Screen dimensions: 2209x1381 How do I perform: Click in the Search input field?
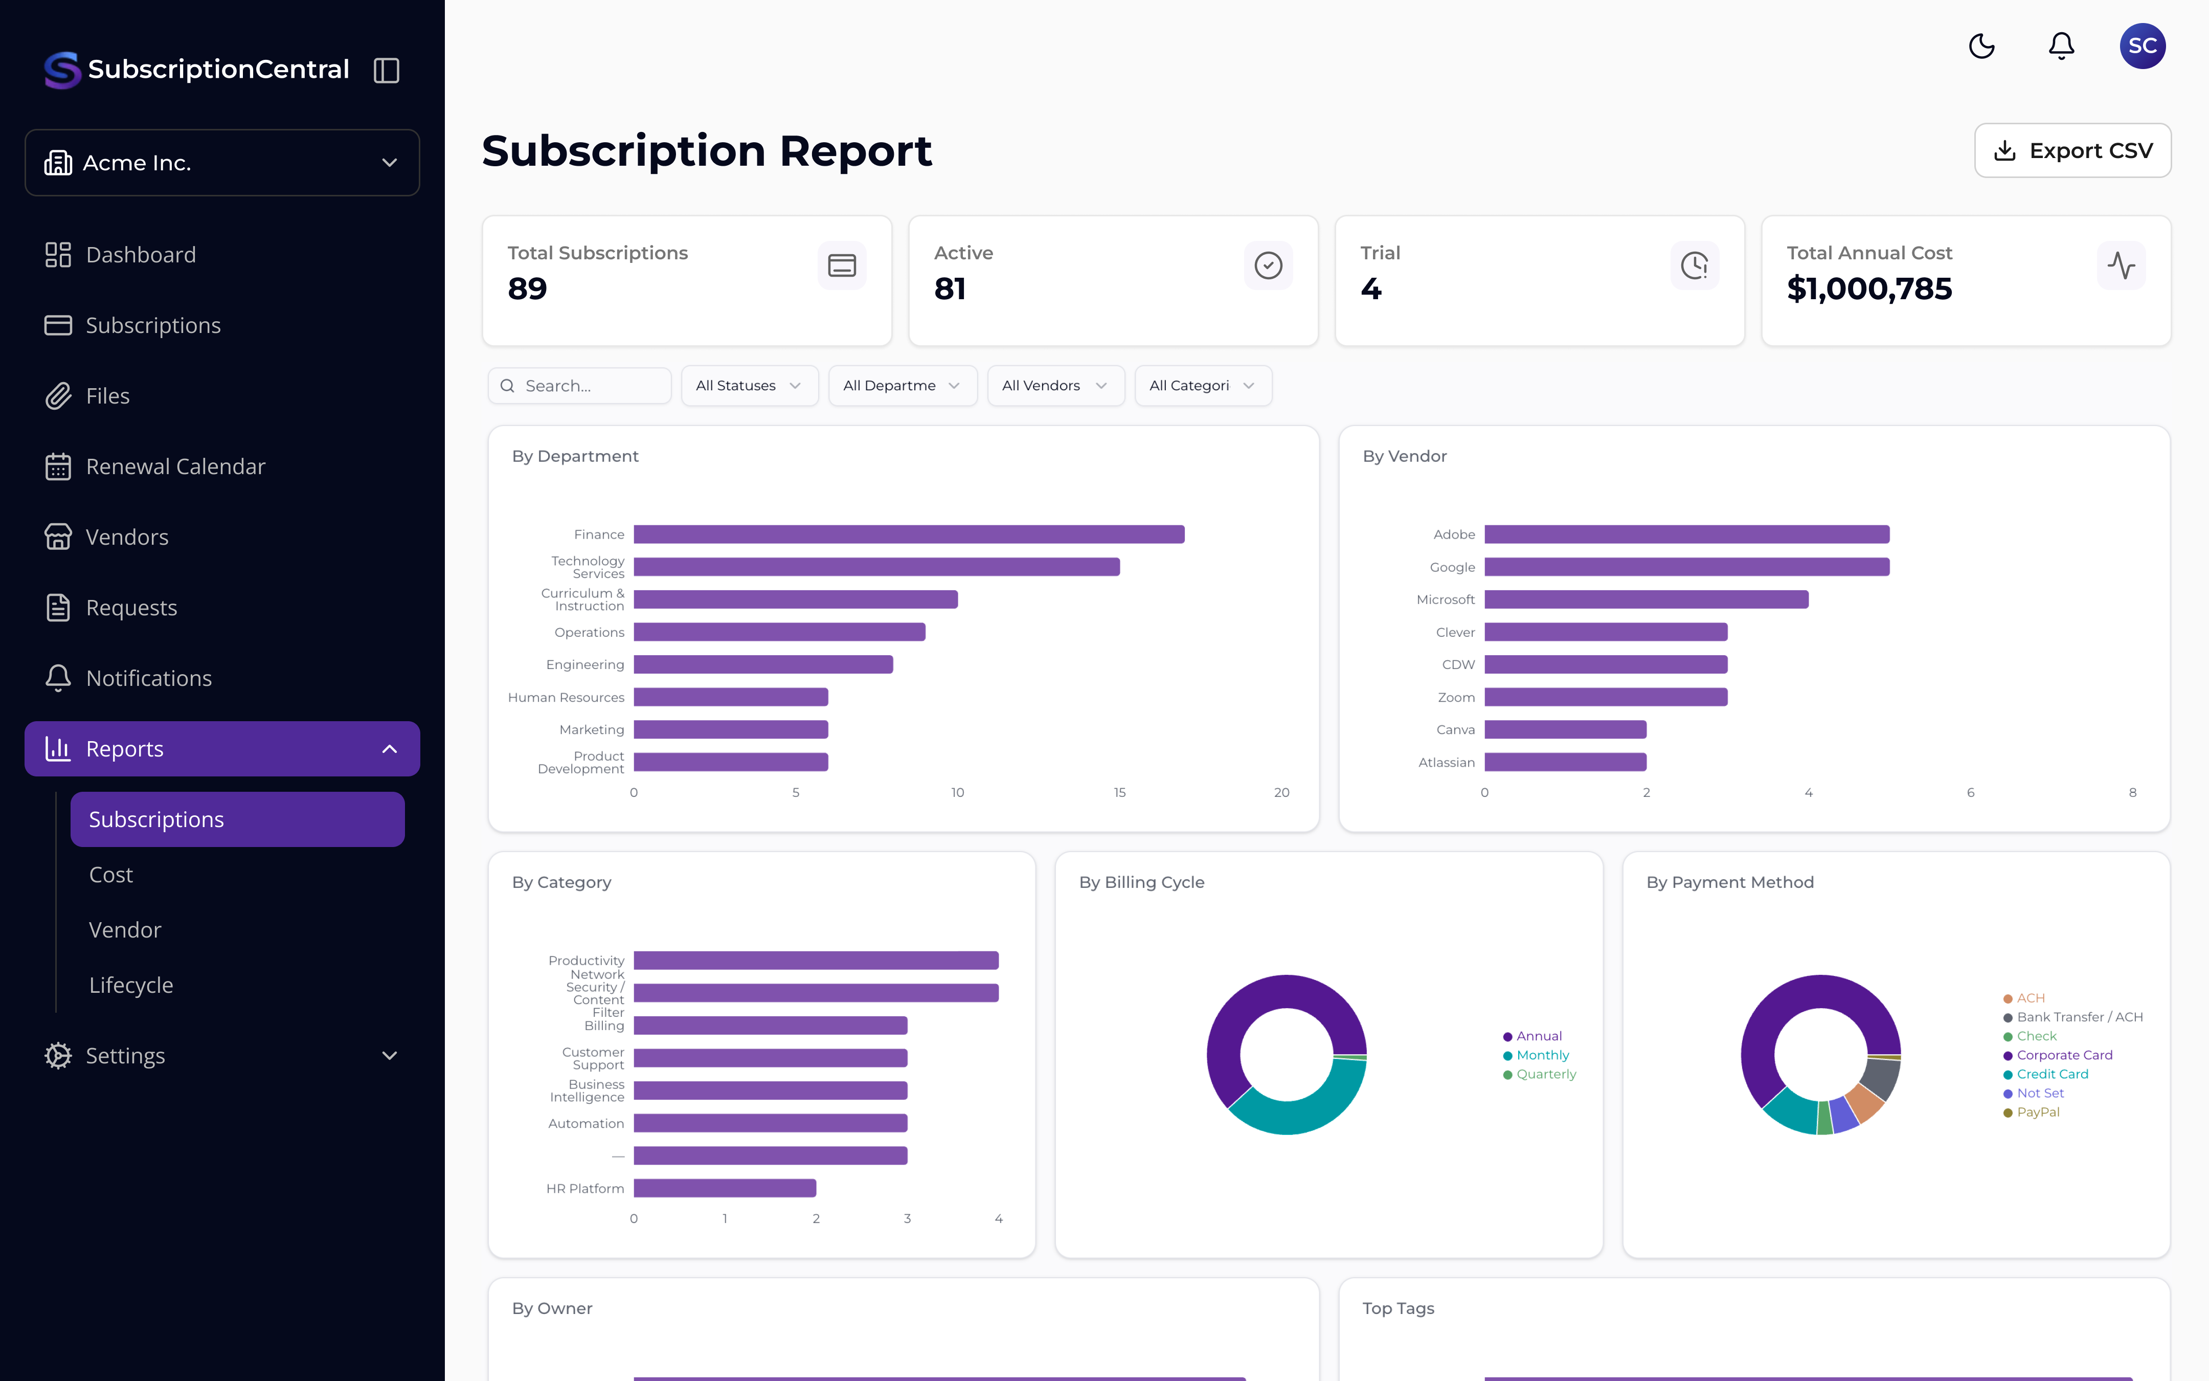click(x=580, y=386)
